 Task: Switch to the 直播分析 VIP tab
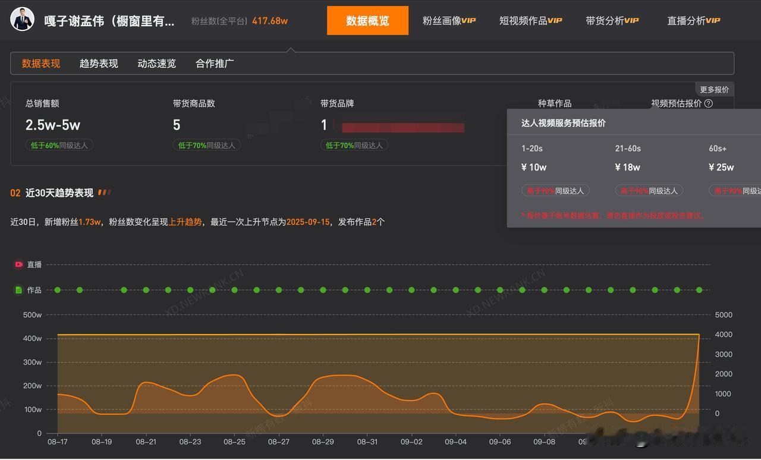coord(693,21)
